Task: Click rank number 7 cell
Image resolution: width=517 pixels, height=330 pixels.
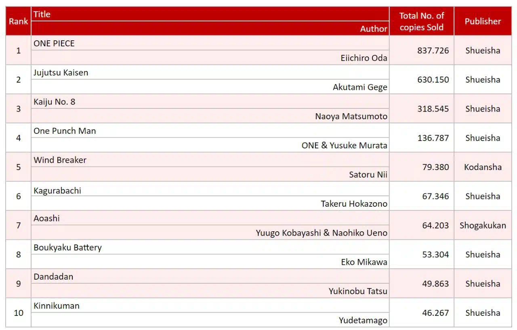Action: pos(18,225)
